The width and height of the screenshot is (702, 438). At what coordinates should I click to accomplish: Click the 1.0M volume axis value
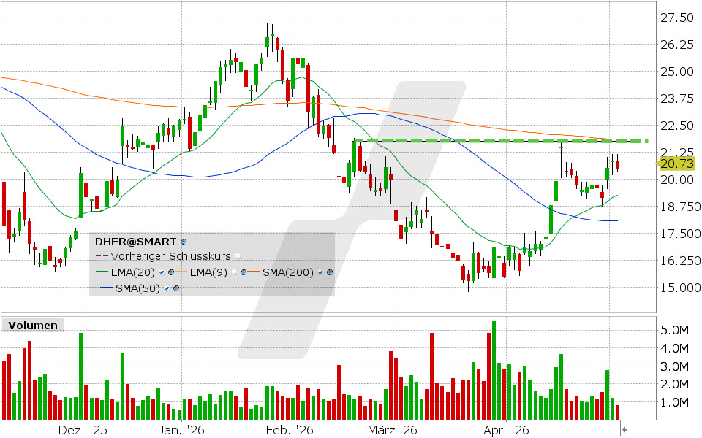675,402
